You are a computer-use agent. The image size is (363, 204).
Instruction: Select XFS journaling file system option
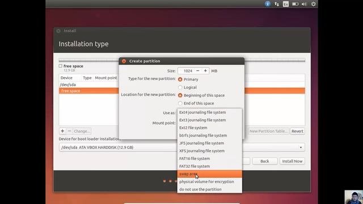(209, 151)
